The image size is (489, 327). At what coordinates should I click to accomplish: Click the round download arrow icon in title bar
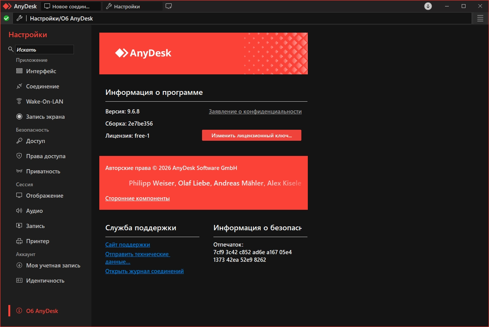point(428,6)
